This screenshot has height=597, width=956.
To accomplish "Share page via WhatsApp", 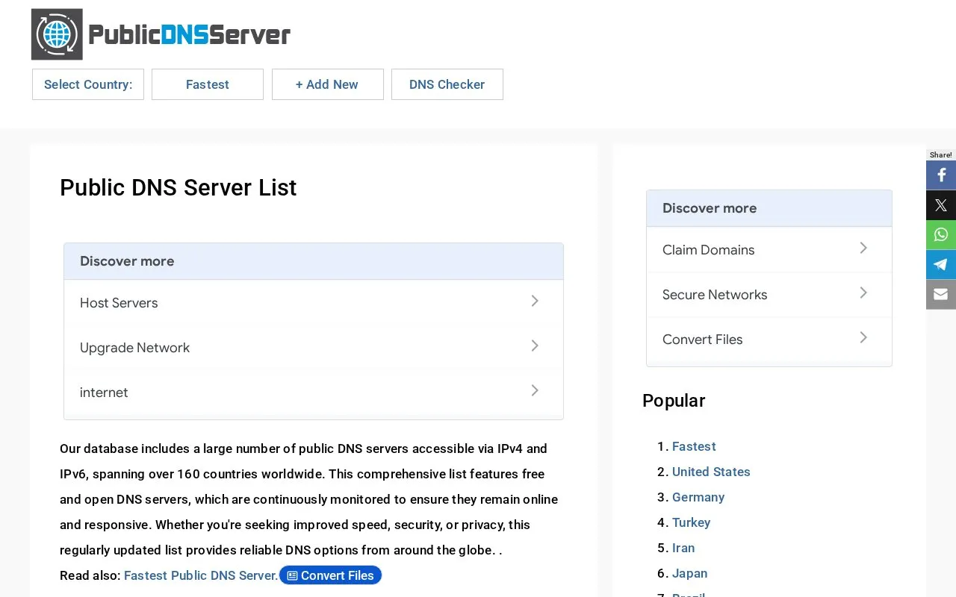I will pos(941,235).
